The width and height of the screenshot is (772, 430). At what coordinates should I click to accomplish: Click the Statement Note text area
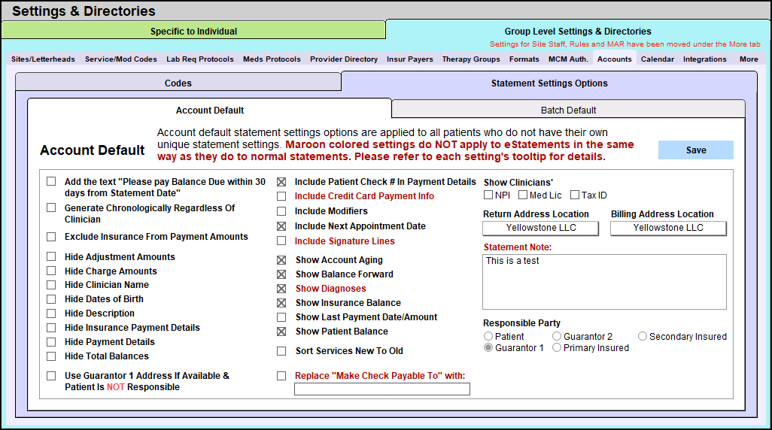pyautogui.click(x=604, y=282)
